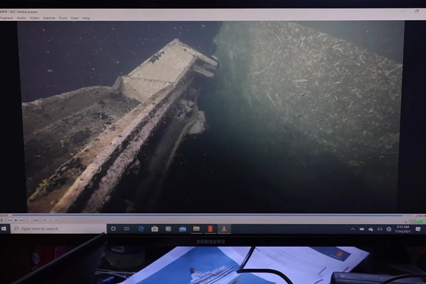The width and height of the screenshot is (426, 284).
Task: Open the Audio menu
Action: (x=21, y=18)
